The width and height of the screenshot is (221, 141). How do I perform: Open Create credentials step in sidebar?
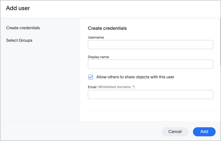click(x=23, y=28)
